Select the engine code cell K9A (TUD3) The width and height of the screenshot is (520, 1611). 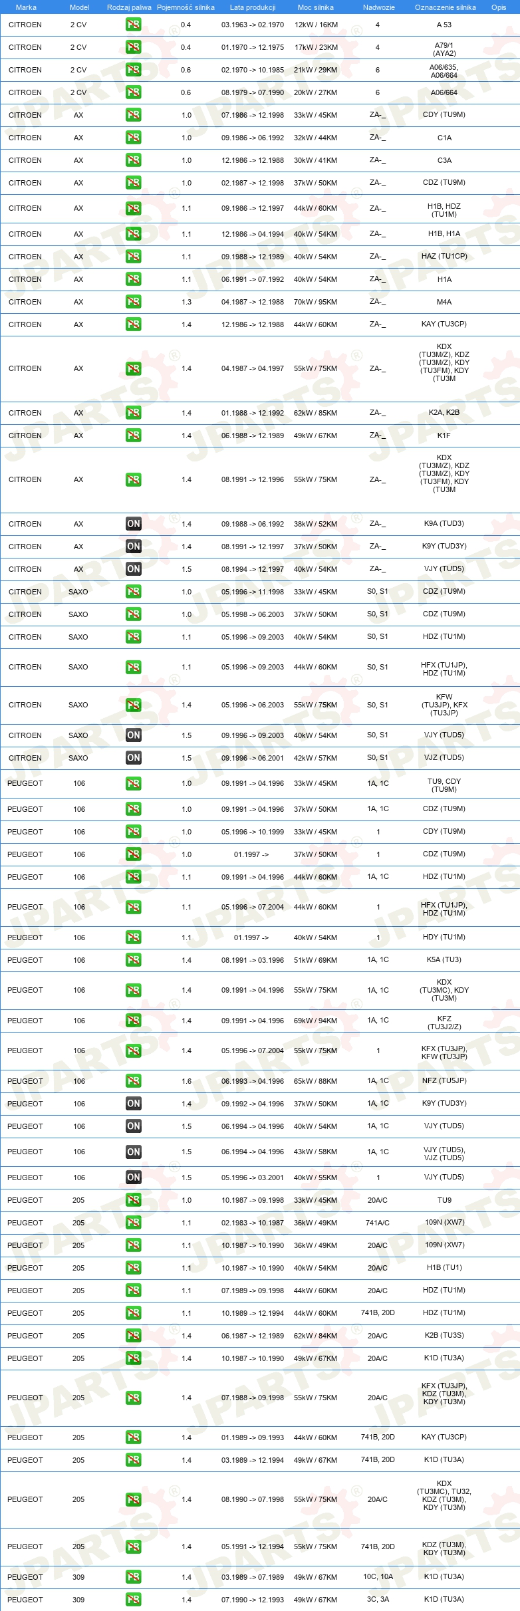point(444,523)
